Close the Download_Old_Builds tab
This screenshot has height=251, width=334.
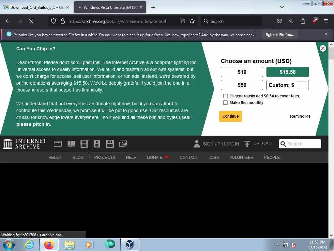click(x=68, y=7)
